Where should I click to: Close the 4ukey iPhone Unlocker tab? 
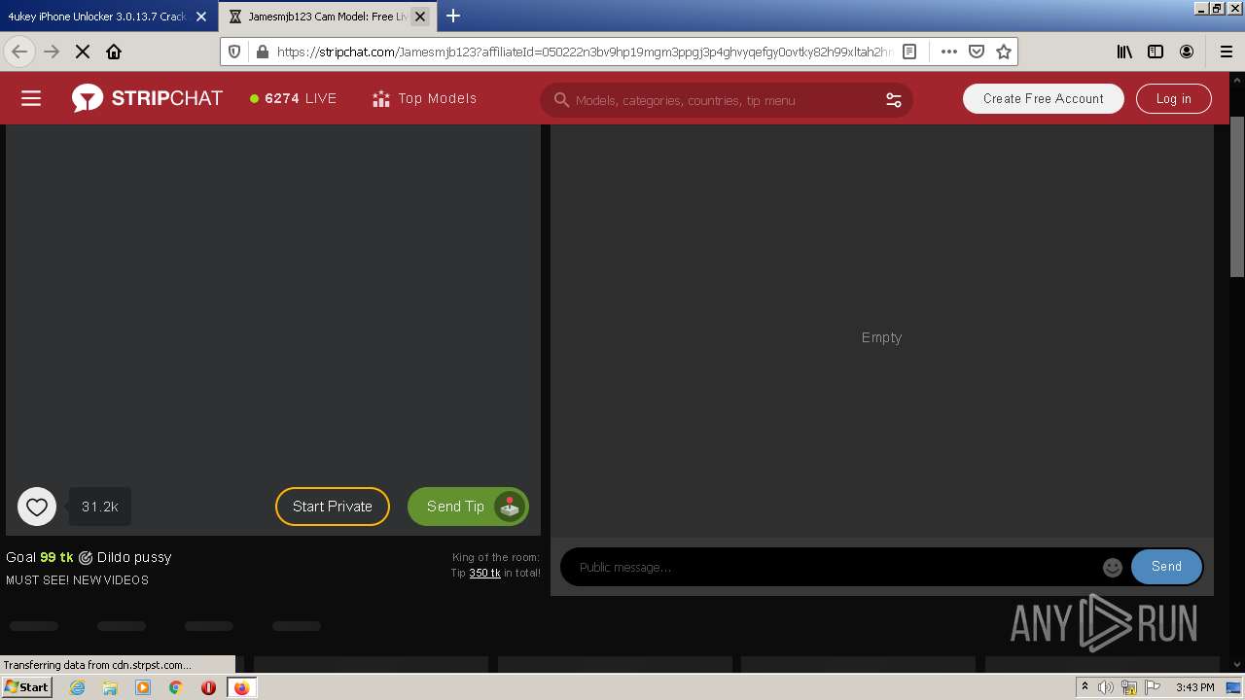(201, 17)
